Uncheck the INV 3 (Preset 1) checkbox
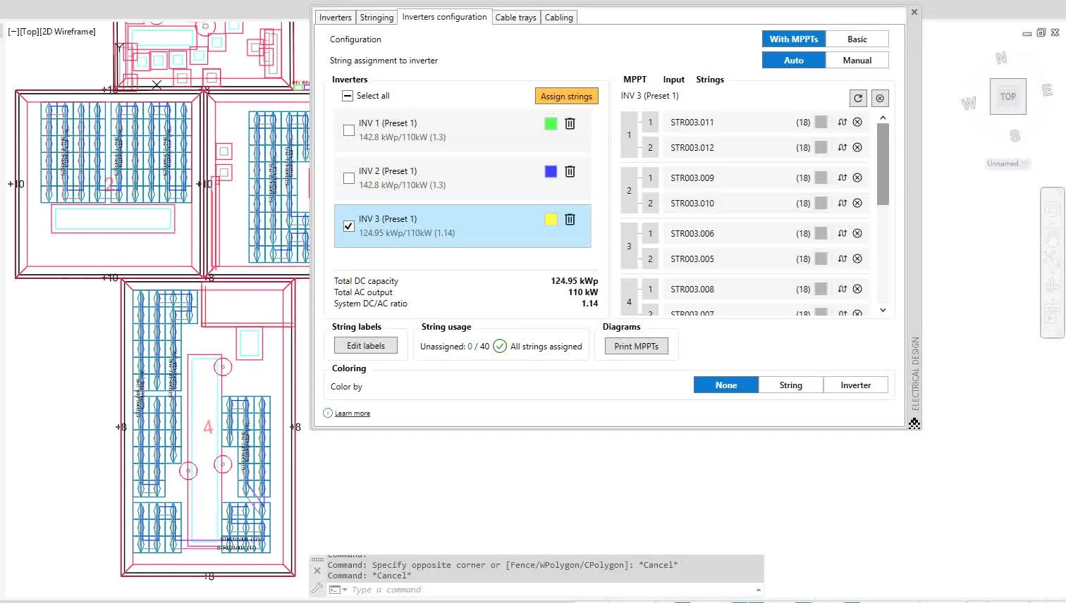 349,226
